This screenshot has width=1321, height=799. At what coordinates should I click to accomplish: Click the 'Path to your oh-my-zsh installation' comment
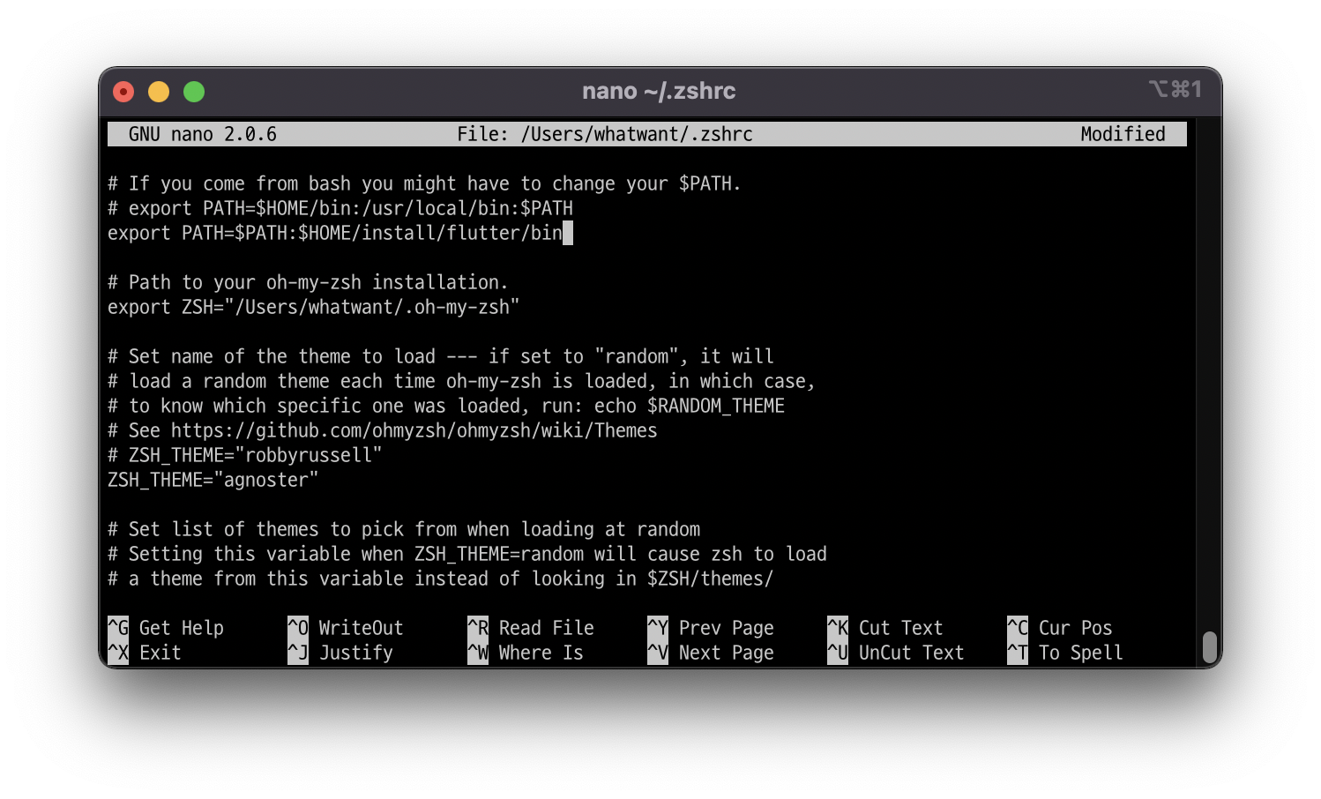pyautogui.click(x=308, y=282)
